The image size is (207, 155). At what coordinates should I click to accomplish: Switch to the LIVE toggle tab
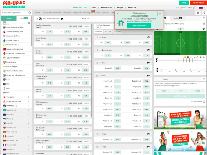coord(24,18)
